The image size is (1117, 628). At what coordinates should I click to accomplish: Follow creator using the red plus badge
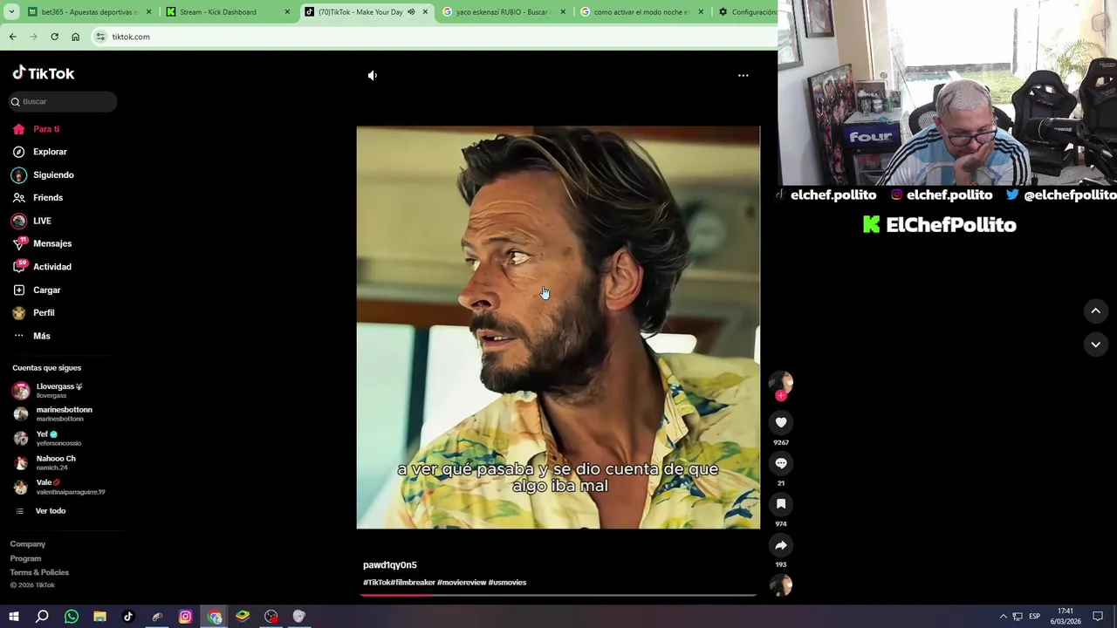(781, 396)
